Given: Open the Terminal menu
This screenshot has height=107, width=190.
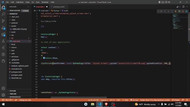Looking at the screenshot, I should (45, 2).
